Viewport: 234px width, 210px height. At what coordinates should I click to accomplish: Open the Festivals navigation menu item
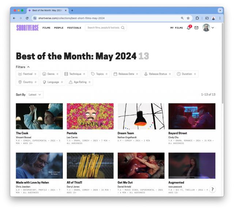[74, 28]
